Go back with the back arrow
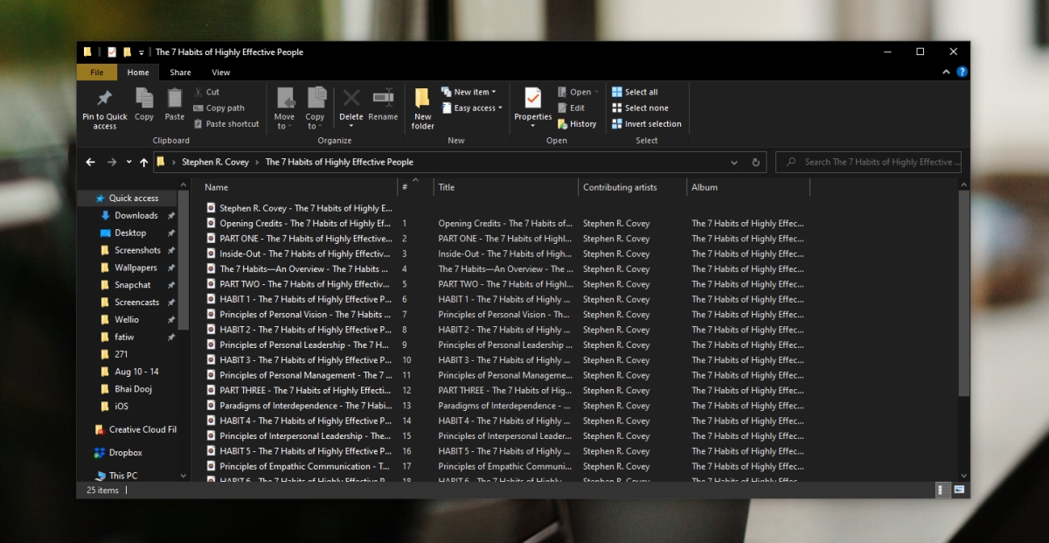The image size is (1049, 543). click(x=90, y=162)
